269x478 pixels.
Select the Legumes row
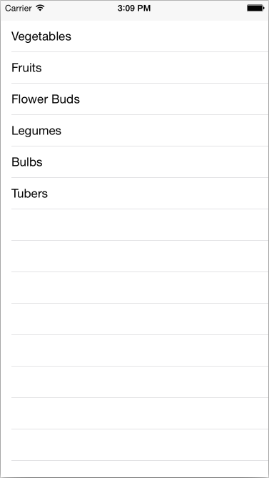[134, 131]
